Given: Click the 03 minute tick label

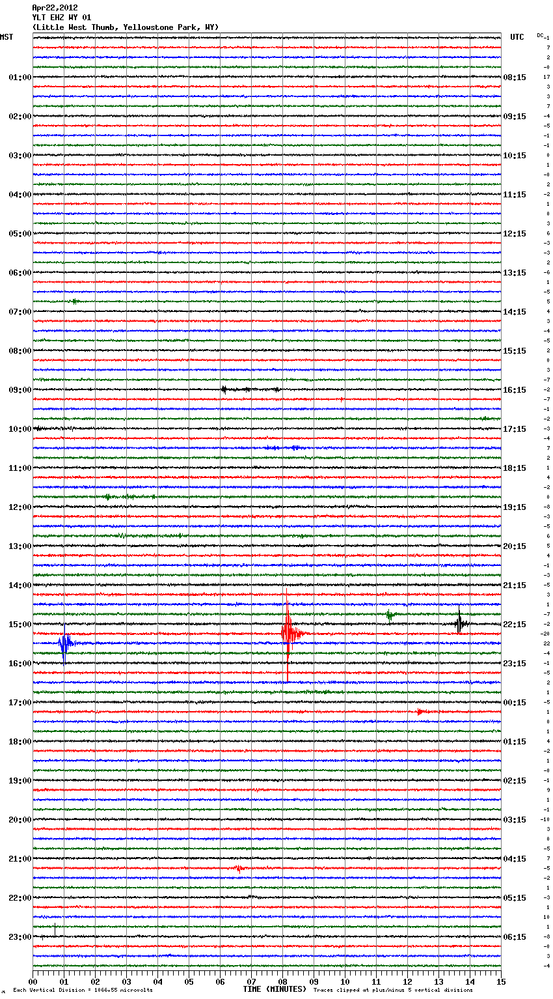Looking at the screenshot, I should (x=126, y=981).
